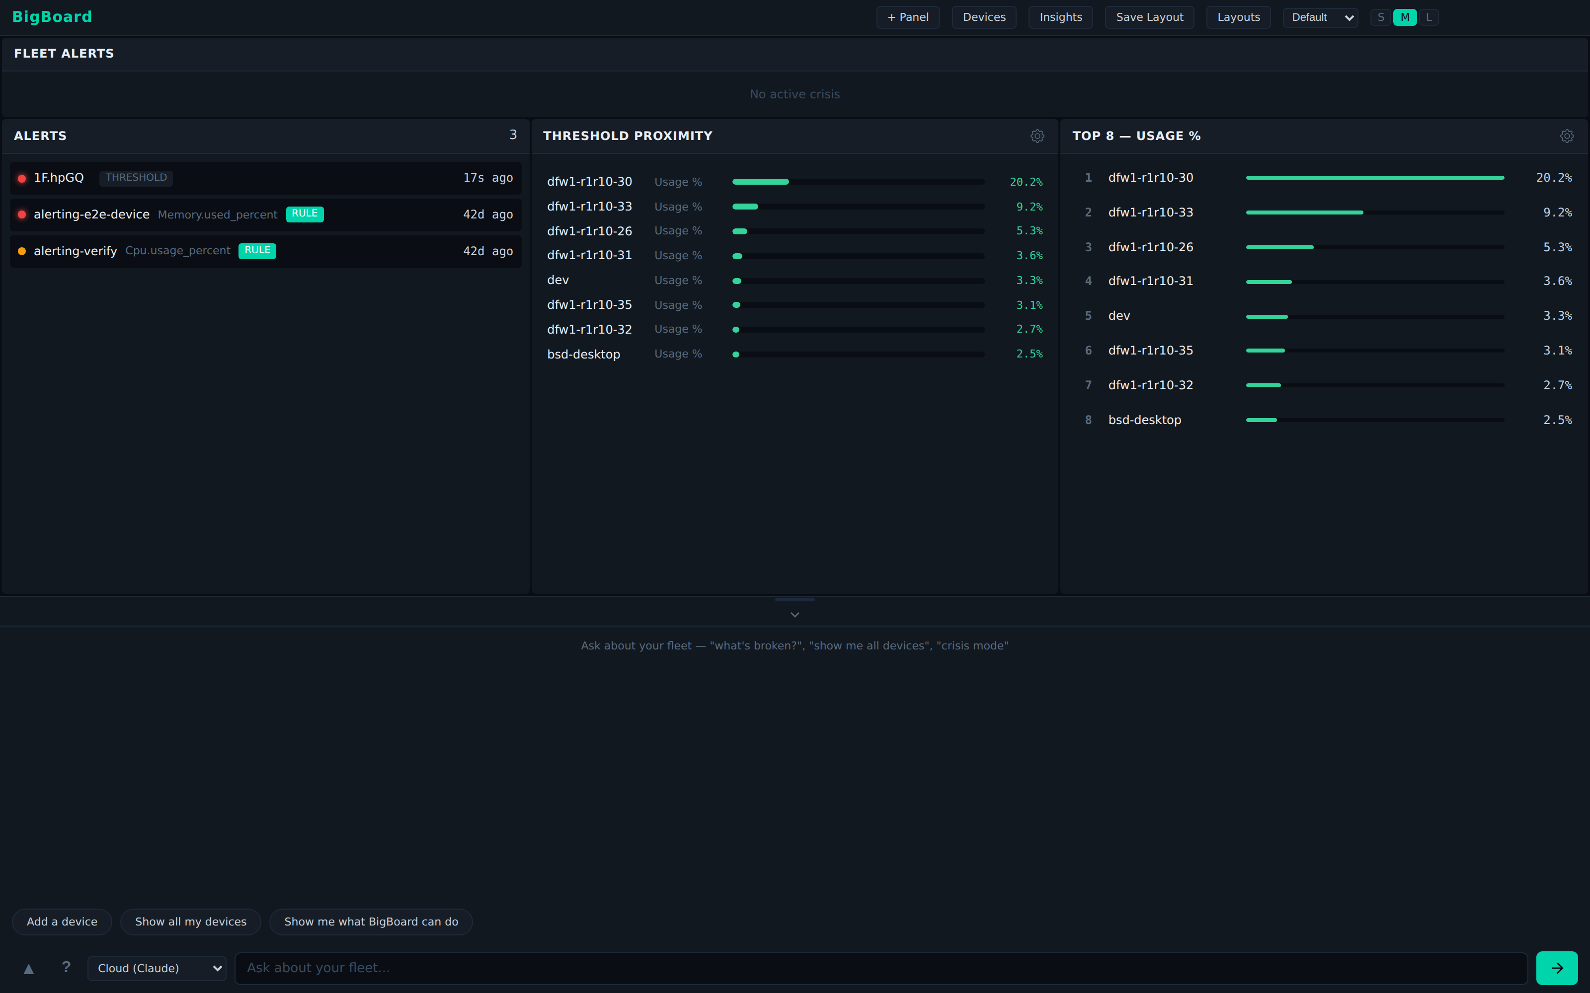The image size is (1590, 993).
Task: Click the THRESHOLD tag on 1F.hpGQ
Action: tap(136, 178)
